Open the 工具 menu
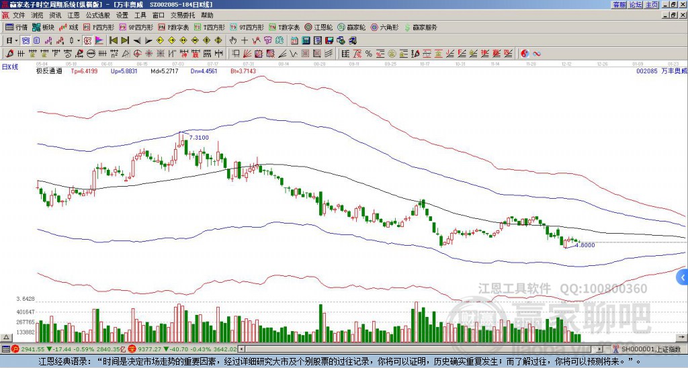The width and height of the screenshot is (688, 368). pyautogui.click(x=140, y=15)
